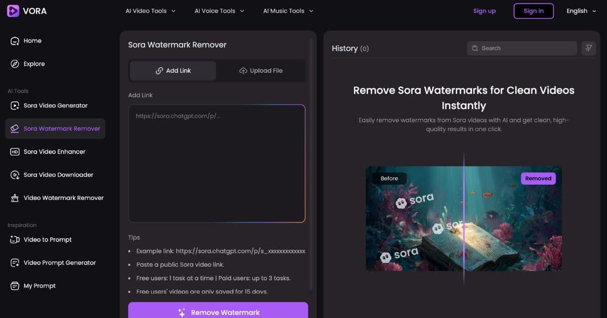Open the Explore page
607x318 pixels.
click(33, 64)
